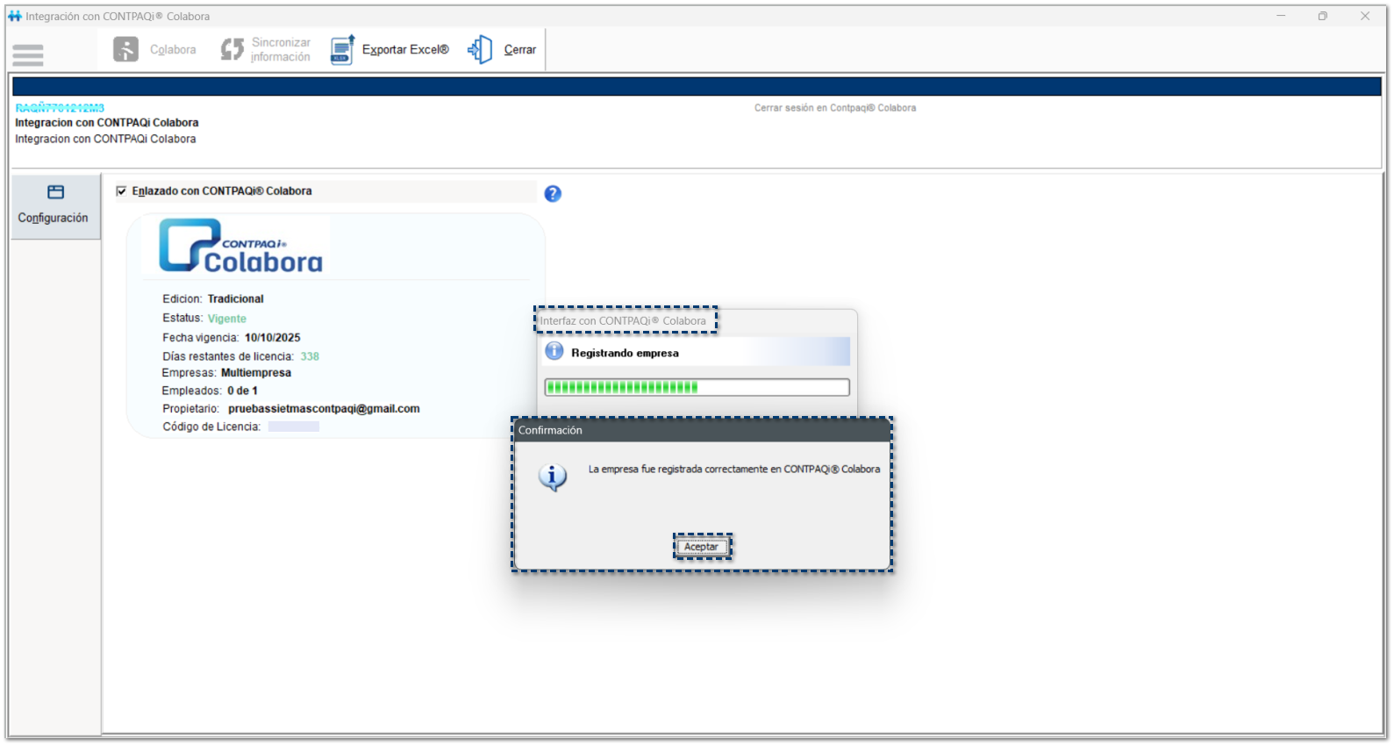This screenshot has height=746, width=1394.
Task: Click the green Registrando empresa progress bar
Action: click(697, 387)
